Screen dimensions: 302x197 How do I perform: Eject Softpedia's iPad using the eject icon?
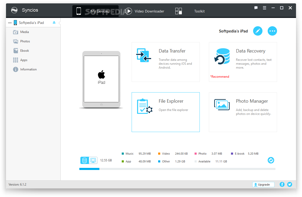coord(54,23)
